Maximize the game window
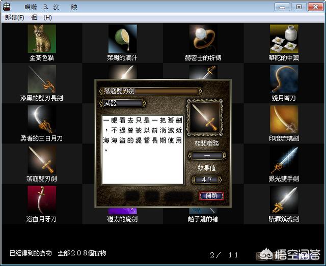 299,7
